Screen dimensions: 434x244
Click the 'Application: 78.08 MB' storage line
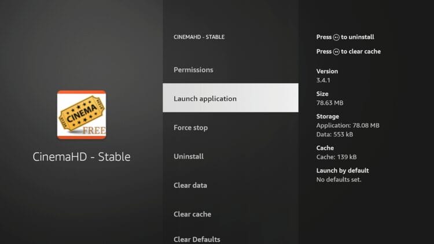347,125
